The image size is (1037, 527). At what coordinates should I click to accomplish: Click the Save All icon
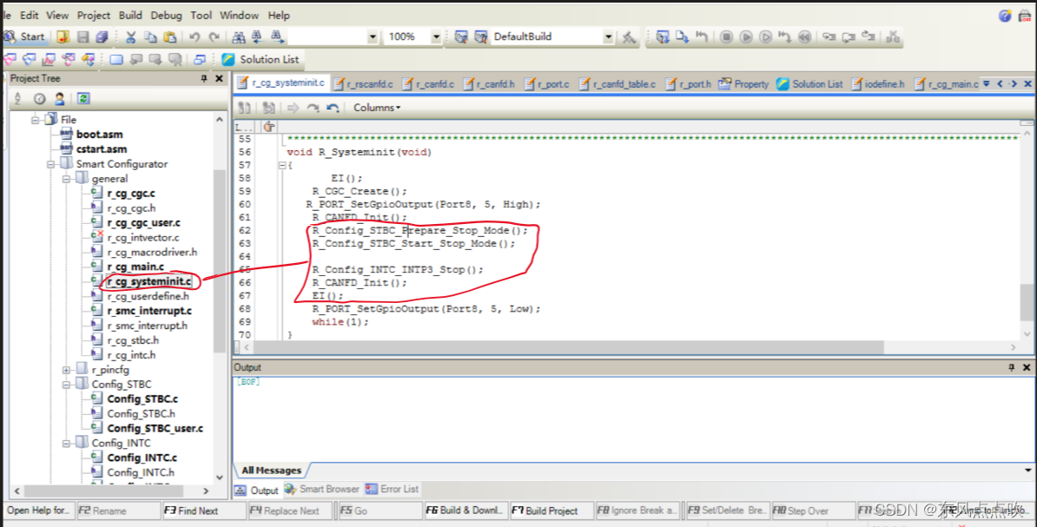click(x=102, y=37)
